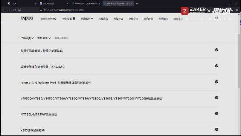
Task: Click the browser back arrow
Action: (x=4, y=10)
